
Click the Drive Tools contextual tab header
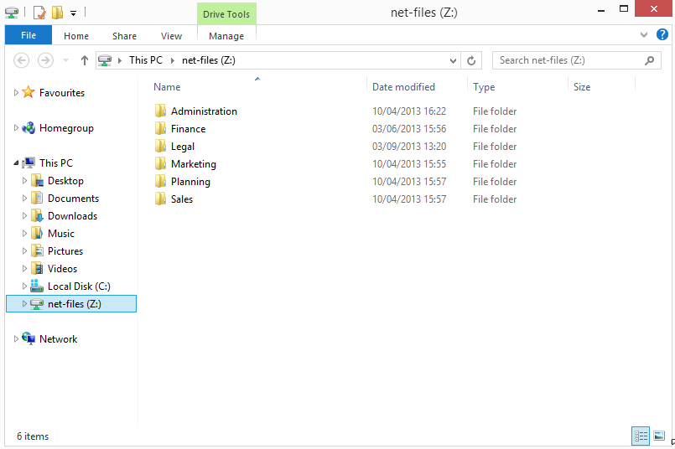click(226, 13)
